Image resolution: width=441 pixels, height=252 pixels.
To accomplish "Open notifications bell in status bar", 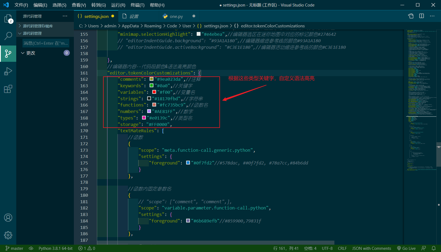I will (x=434, y=248).
